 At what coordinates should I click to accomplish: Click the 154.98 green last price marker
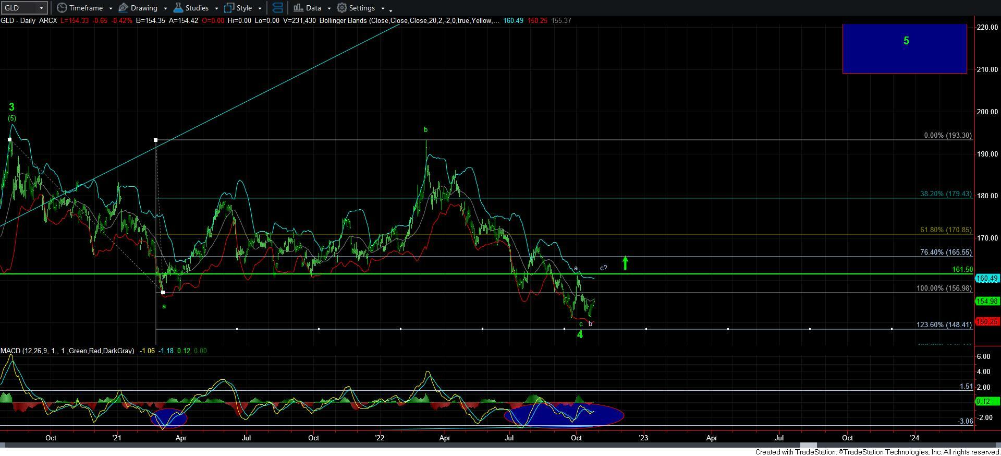pos(987,301)
